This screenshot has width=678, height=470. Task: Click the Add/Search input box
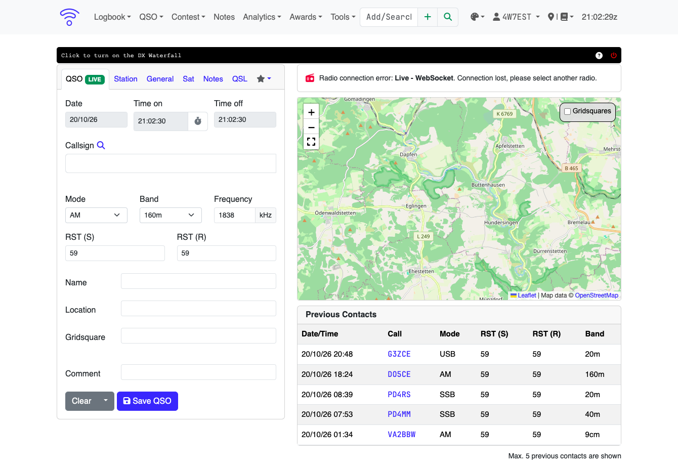pyautogui.click(x=389, y=17)
